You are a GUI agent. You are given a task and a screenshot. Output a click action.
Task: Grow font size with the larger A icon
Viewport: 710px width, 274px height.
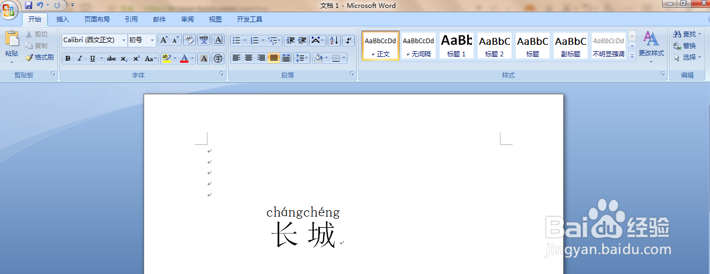[164, 40]
